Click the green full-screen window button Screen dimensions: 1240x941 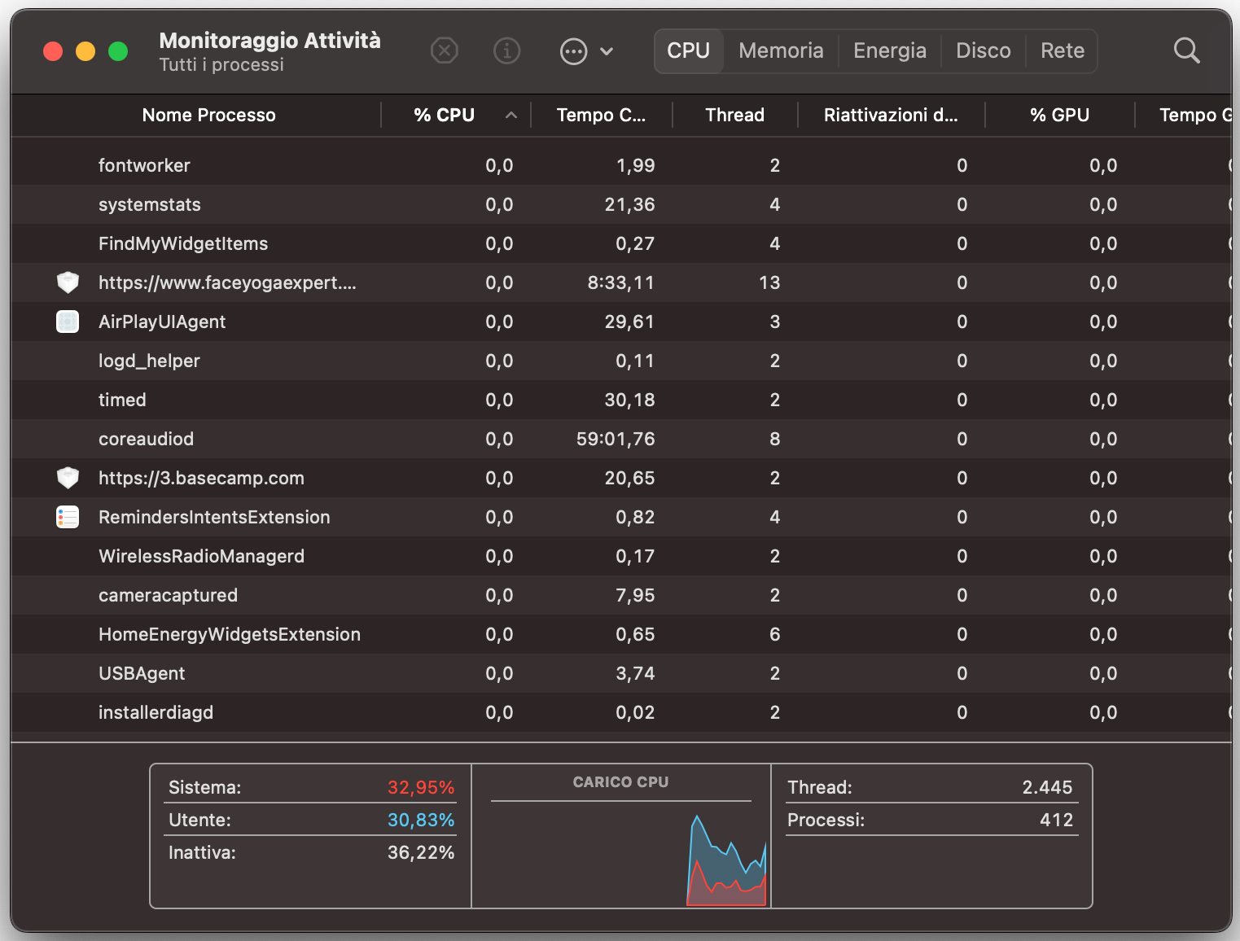click(x=118, y=51)
